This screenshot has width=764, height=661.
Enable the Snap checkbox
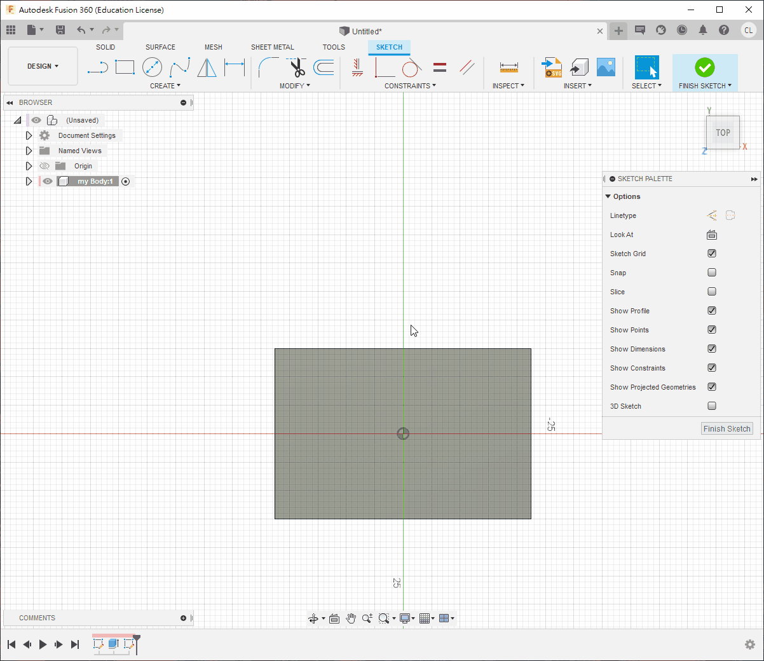(712, 273)
